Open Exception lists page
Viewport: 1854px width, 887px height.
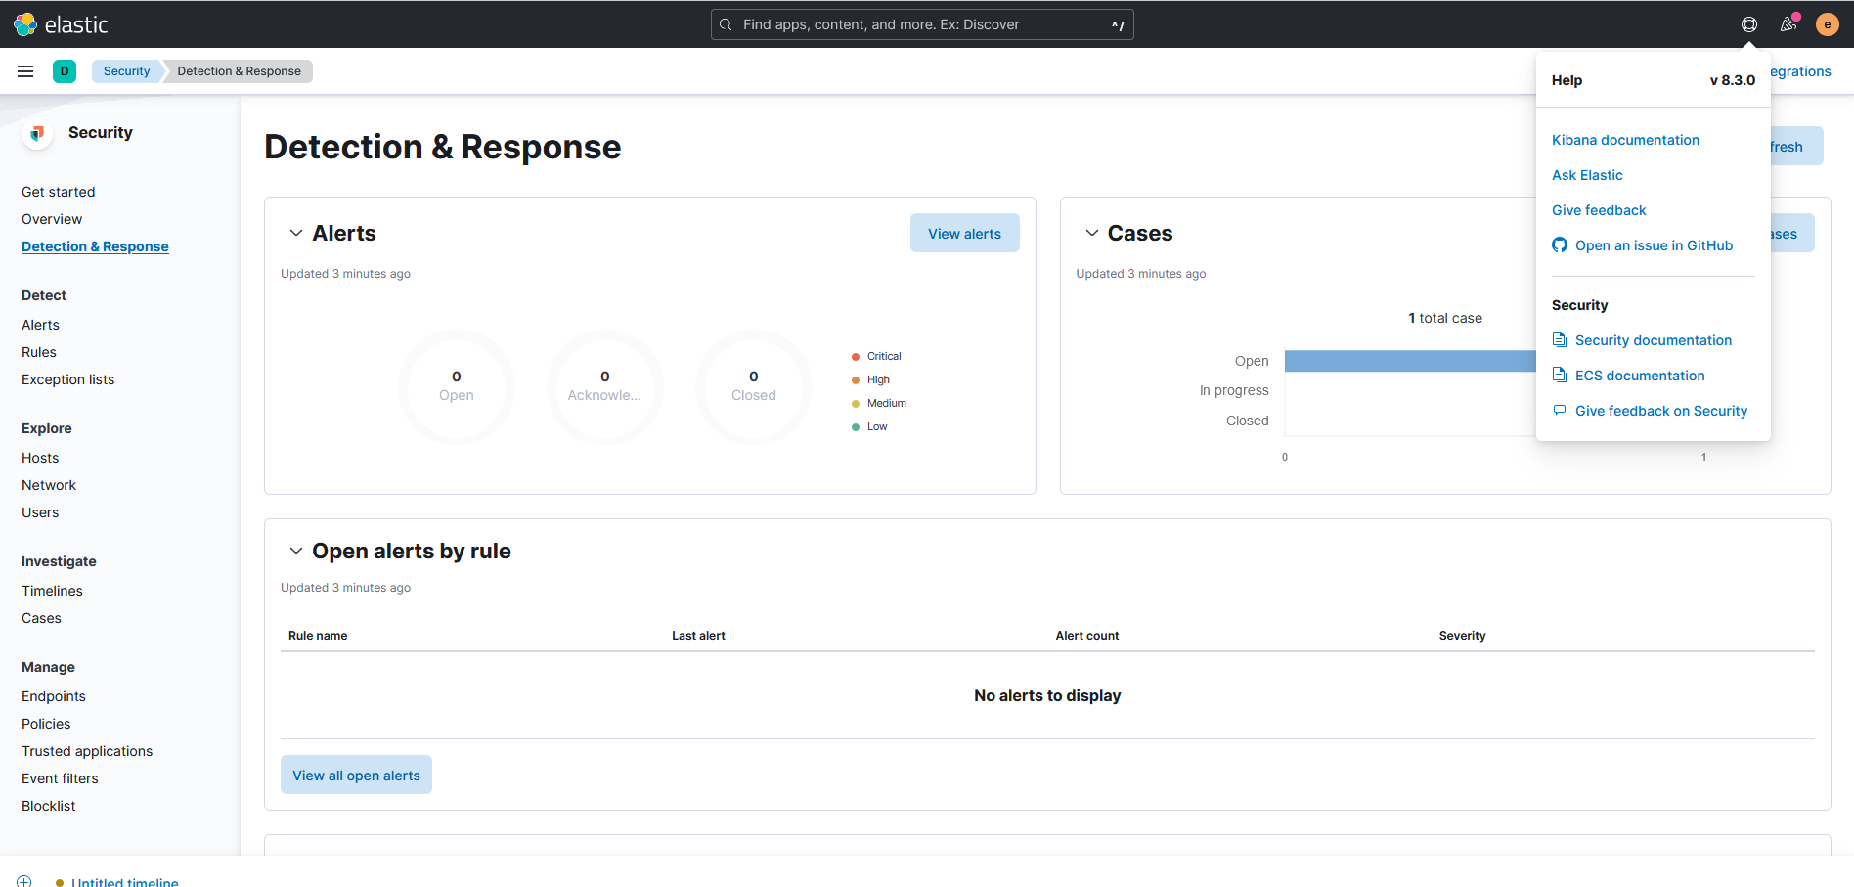click(68, 379)
